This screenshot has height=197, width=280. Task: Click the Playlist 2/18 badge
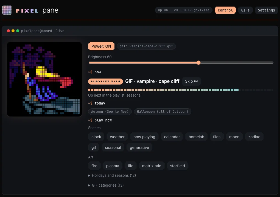pyautogui.click(x=105, y=82)
